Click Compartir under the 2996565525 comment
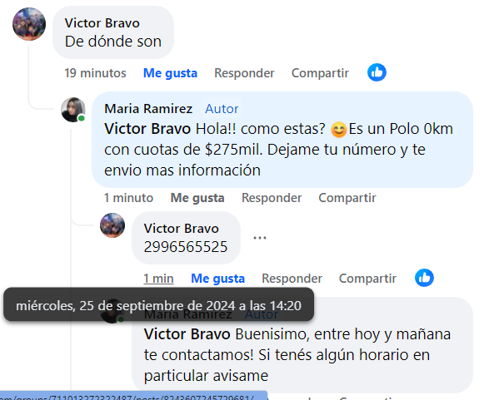This screenshot has width=484, height=400. (367, 279)
